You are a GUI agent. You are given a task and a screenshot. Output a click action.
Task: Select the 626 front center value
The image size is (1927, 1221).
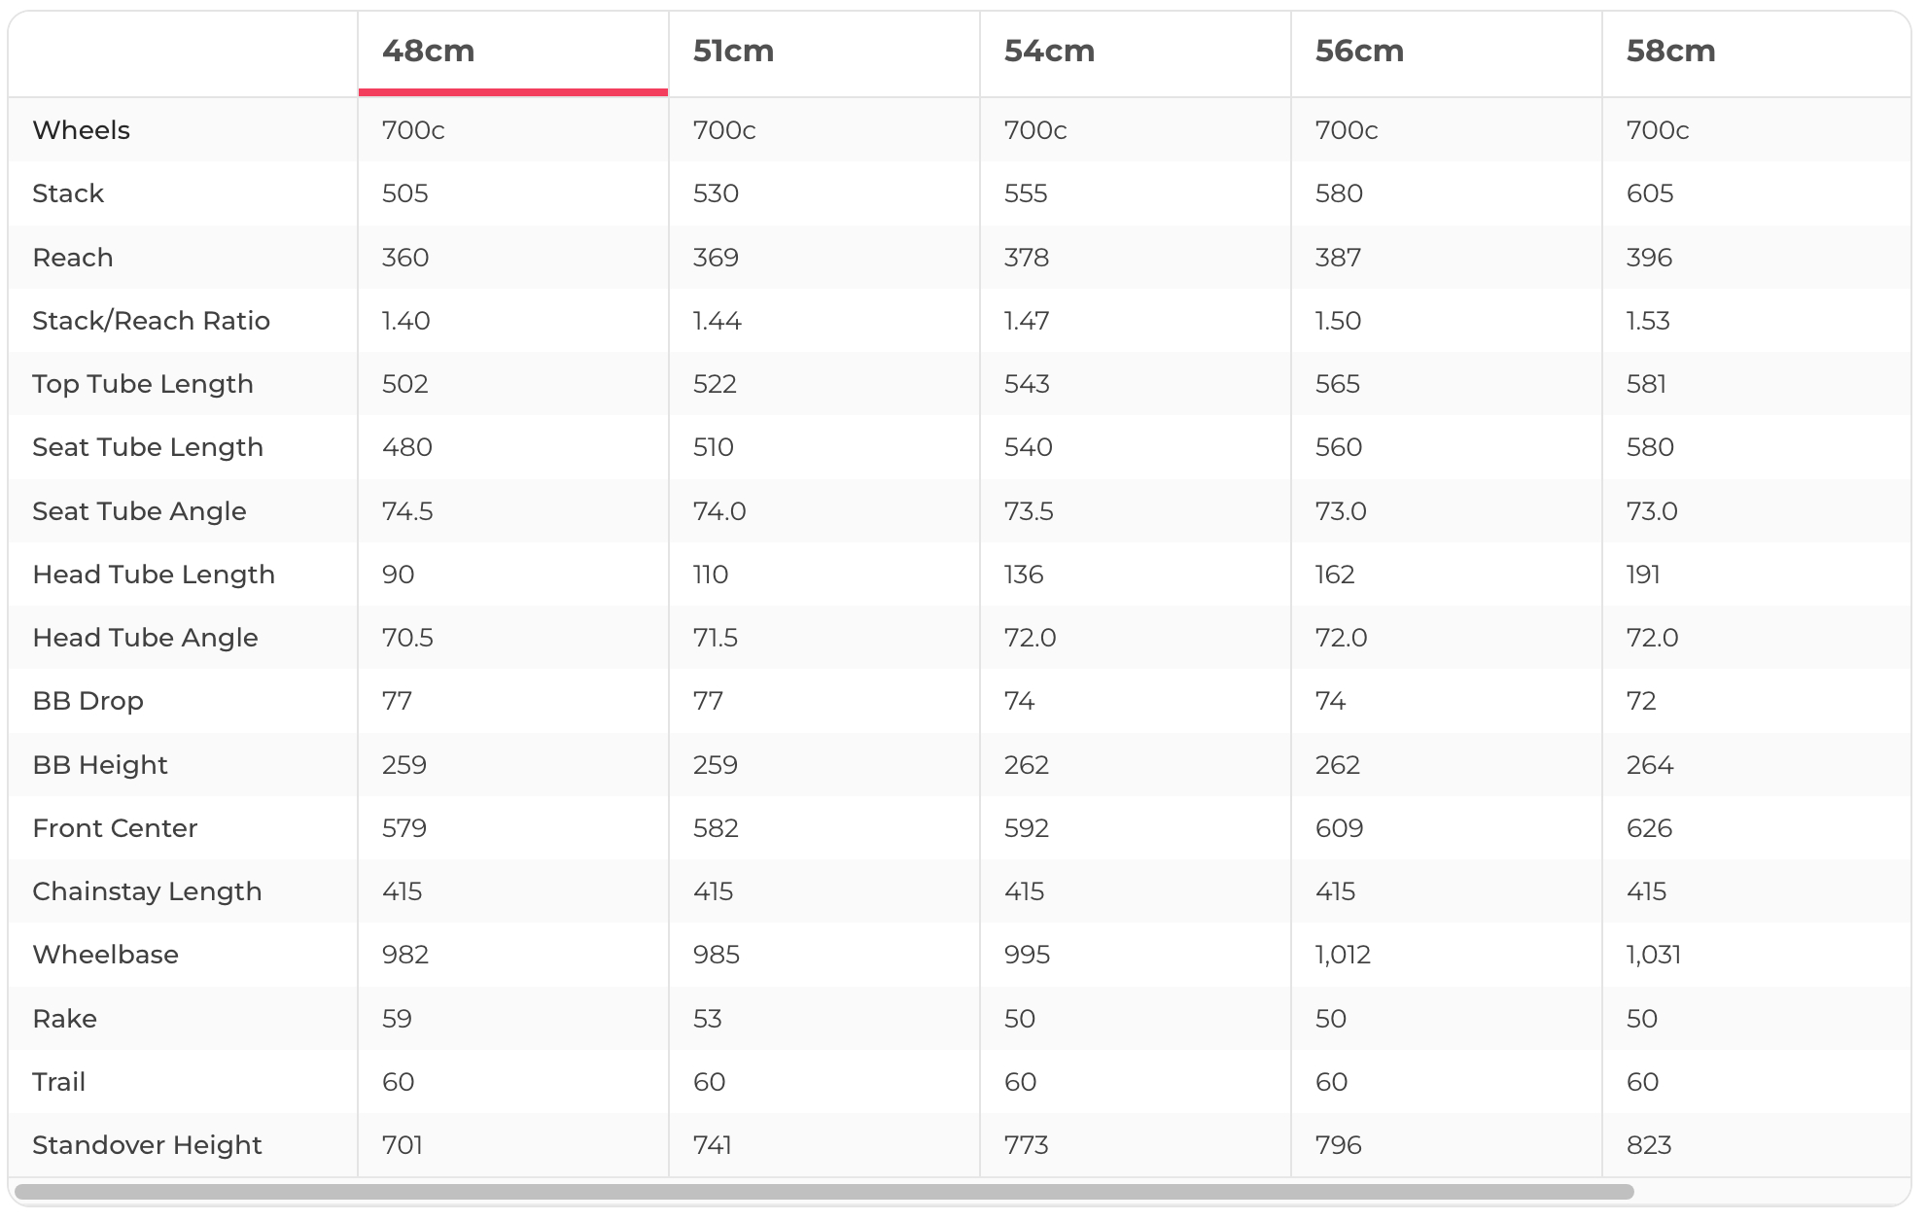point(1649,828)
